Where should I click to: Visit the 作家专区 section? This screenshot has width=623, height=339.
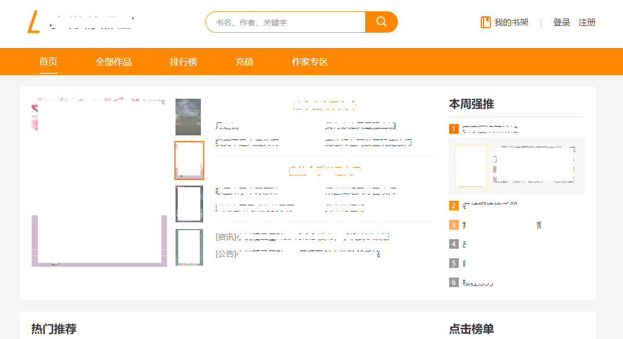pyautogui.click(x=309, y=62)
